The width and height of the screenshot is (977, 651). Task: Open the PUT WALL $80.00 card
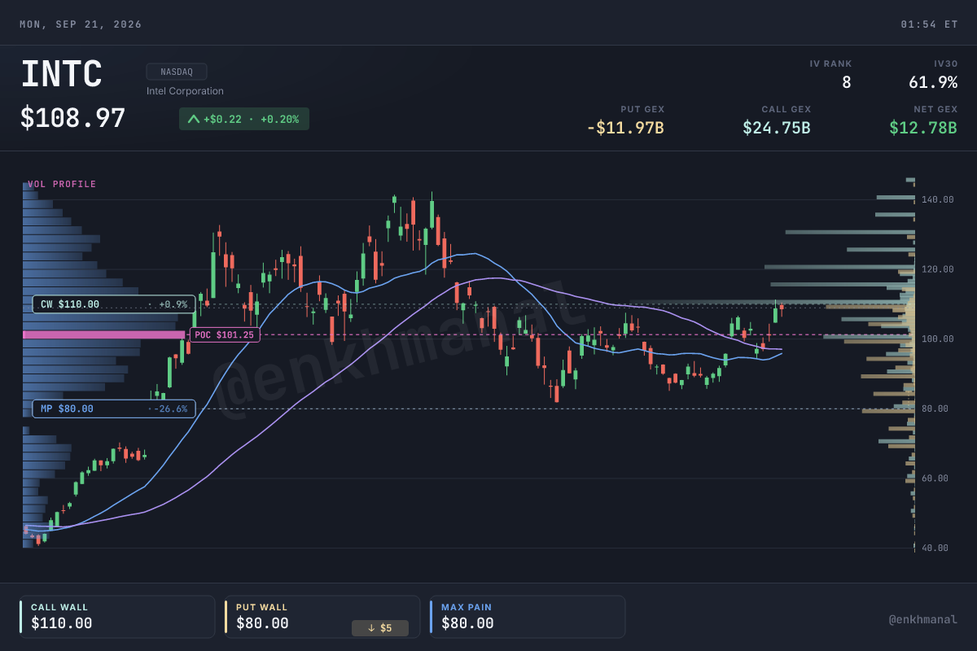click(x=322, y=617)
